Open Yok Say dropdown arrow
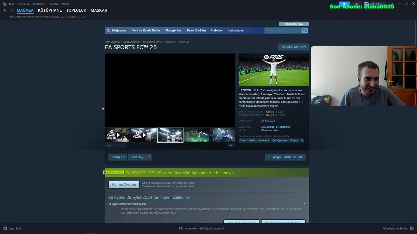Screen dimensions: 417x234 (x=149, y=157)
